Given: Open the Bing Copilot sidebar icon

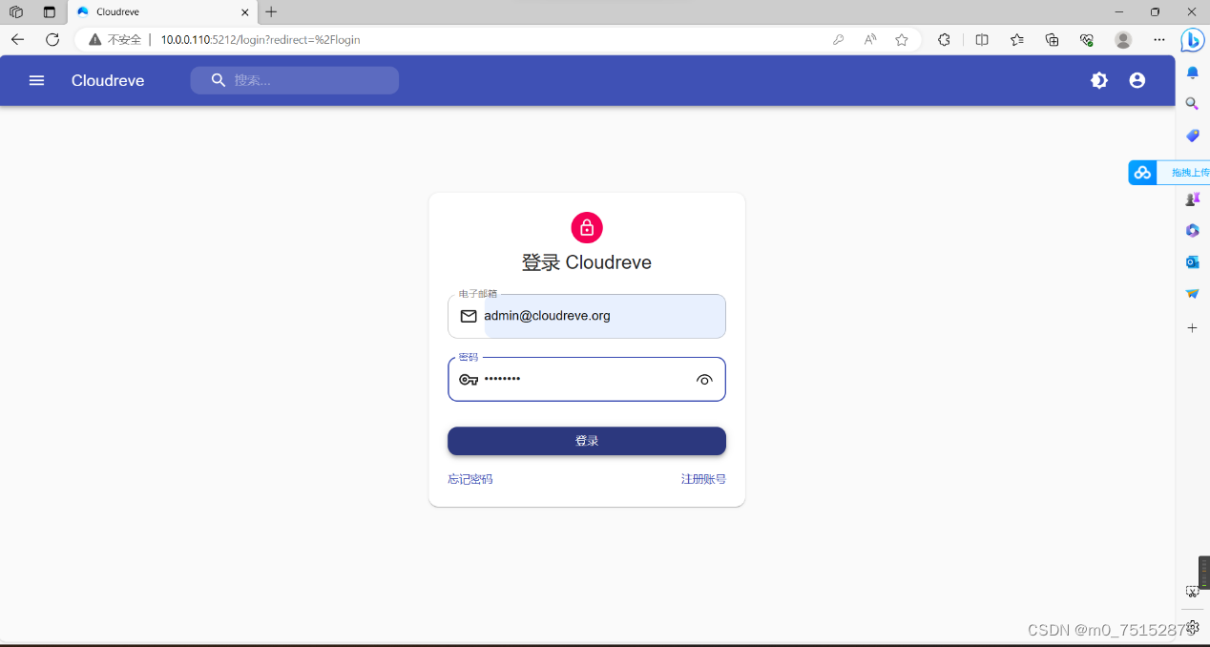Looking at the screenshot, I should [x=1192, y=40].
